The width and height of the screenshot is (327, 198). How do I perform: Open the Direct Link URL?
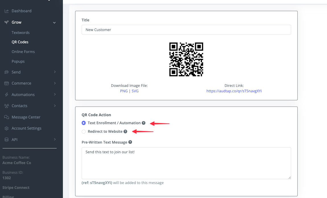234,91
